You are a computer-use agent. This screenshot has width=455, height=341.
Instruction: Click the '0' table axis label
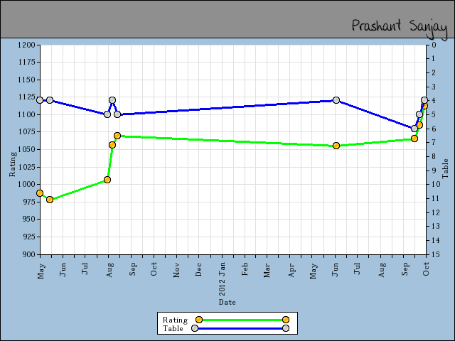click(434, 45)
